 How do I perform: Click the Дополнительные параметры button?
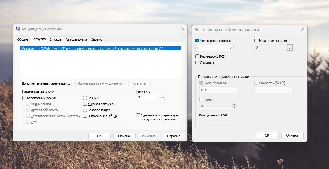(46, 83)
